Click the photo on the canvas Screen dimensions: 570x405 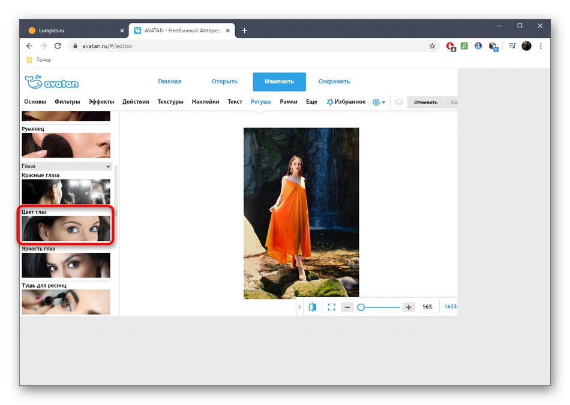(x=301, y=213)
